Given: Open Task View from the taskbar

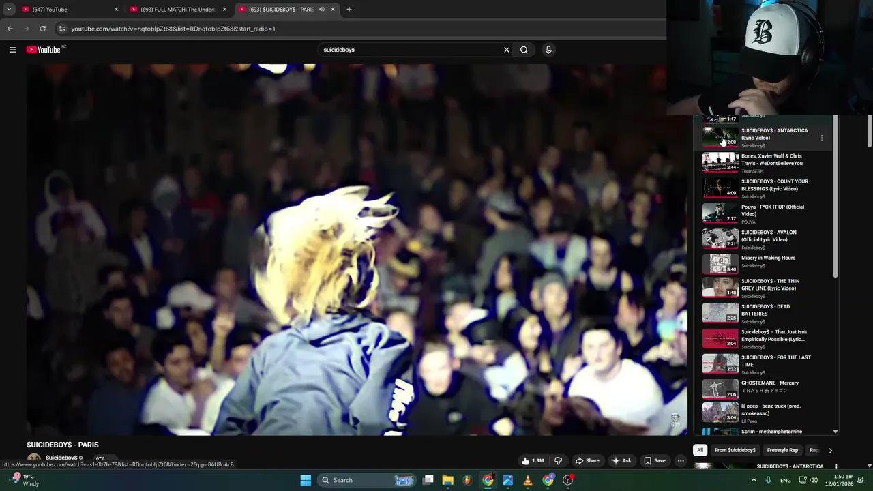Looking at the screenshot, I should click(x=428, y=480).
